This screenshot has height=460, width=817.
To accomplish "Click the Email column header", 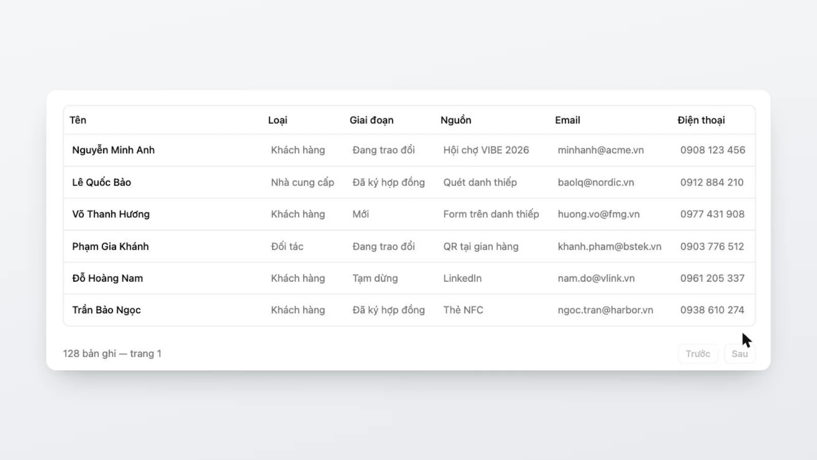I will 567,120.
